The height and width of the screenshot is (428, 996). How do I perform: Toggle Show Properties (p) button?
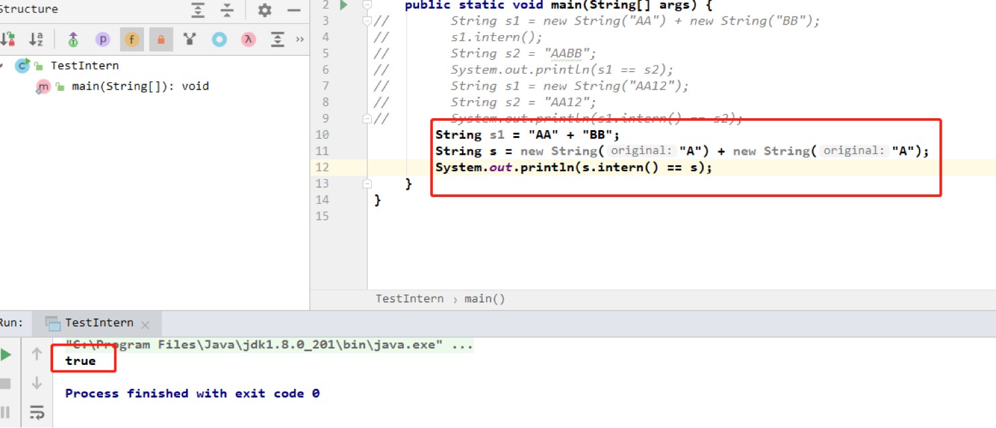tap(102, 39)
